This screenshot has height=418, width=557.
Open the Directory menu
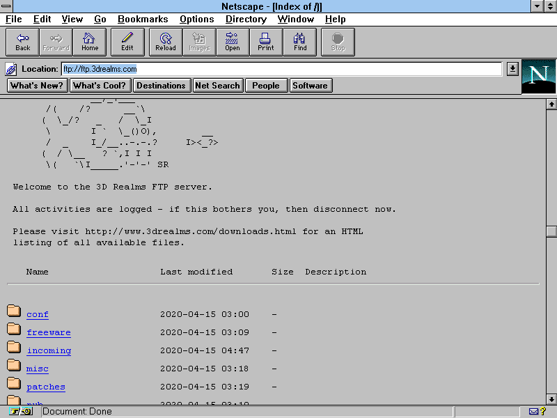point(246,20)
